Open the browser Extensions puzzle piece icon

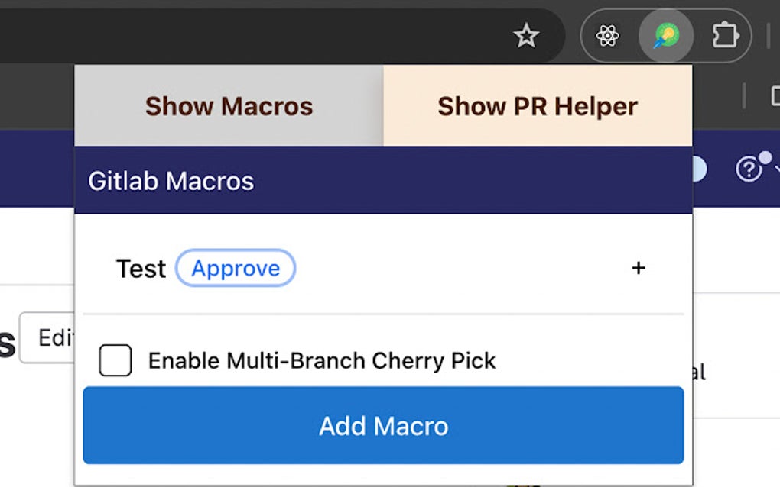(725, 35)
